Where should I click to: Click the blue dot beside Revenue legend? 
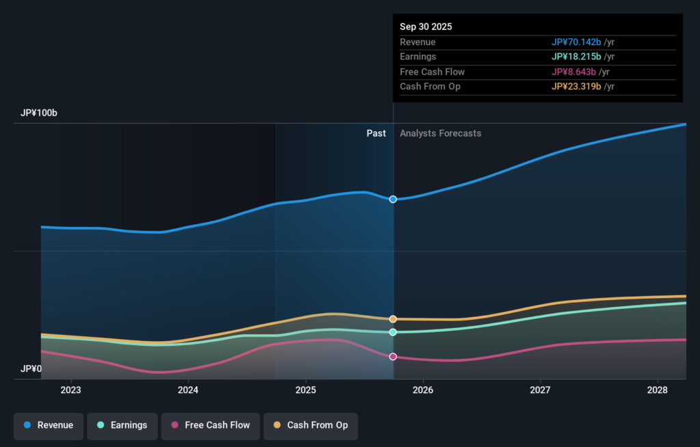click(27, 425)
